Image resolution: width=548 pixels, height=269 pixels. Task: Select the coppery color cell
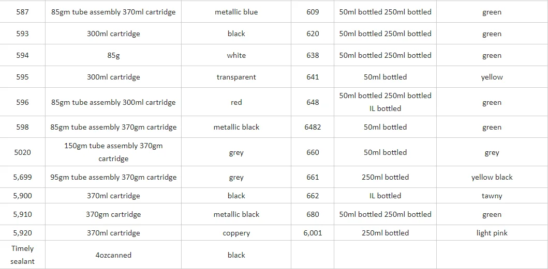pos(236,233)
